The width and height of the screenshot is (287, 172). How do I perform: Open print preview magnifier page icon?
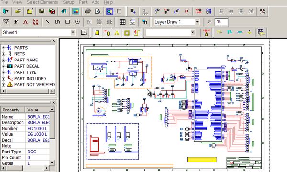click(x=98, y=11)
